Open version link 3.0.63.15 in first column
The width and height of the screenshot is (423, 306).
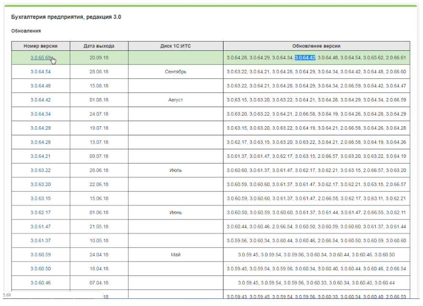pyautogui.click(x=41, y=198)
